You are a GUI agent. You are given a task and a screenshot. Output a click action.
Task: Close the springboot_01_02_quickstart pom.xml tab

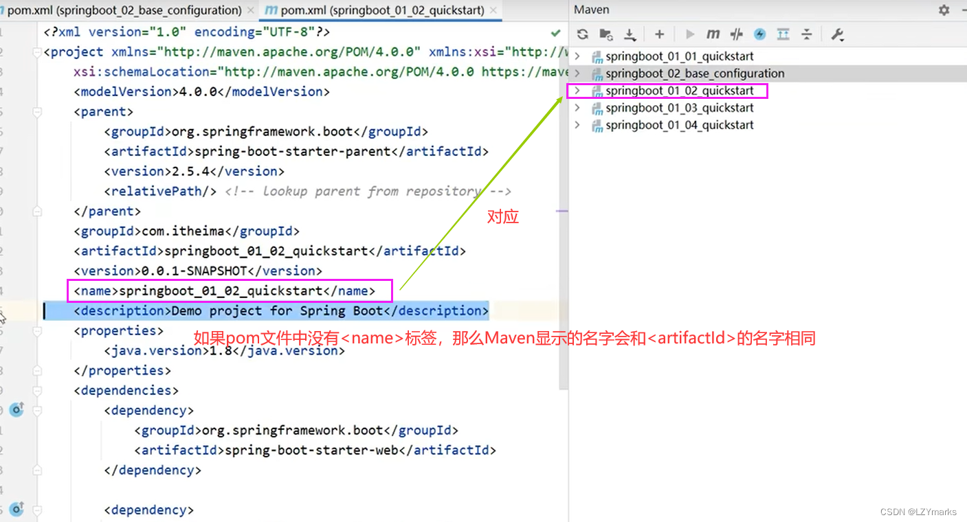[x=494, y=10]
